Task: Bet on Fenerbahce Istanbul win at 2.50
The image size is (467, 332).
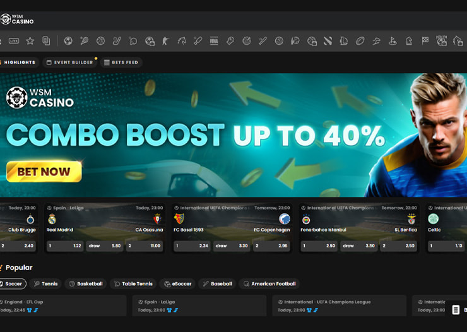Action: (319, 246)
